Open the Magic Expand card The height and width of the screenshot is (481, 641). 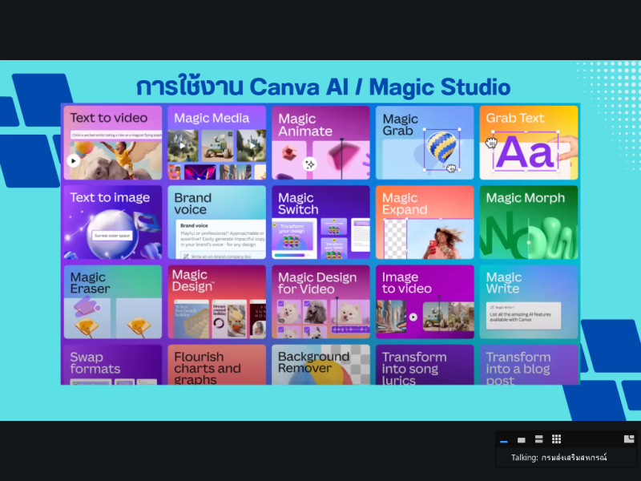coord(425,222)
